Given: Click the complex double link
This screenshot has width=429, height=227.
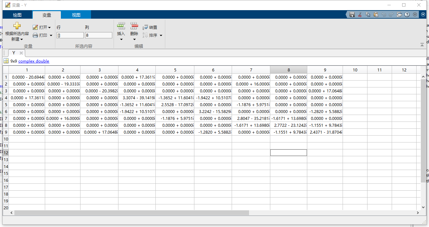Looking at the screenshot, I should 34,61.
